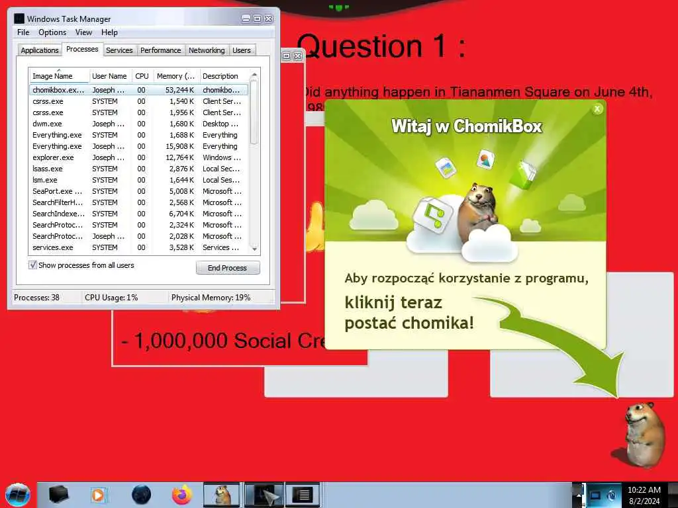Select Everything.exe row using 1,688 K
This screenshot has height=508, width=678.
point(139,135)
